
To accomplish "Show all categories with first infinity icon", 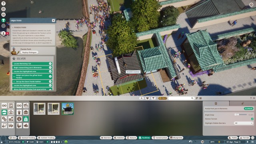I will pyautogui.click(x=4, y=106).
